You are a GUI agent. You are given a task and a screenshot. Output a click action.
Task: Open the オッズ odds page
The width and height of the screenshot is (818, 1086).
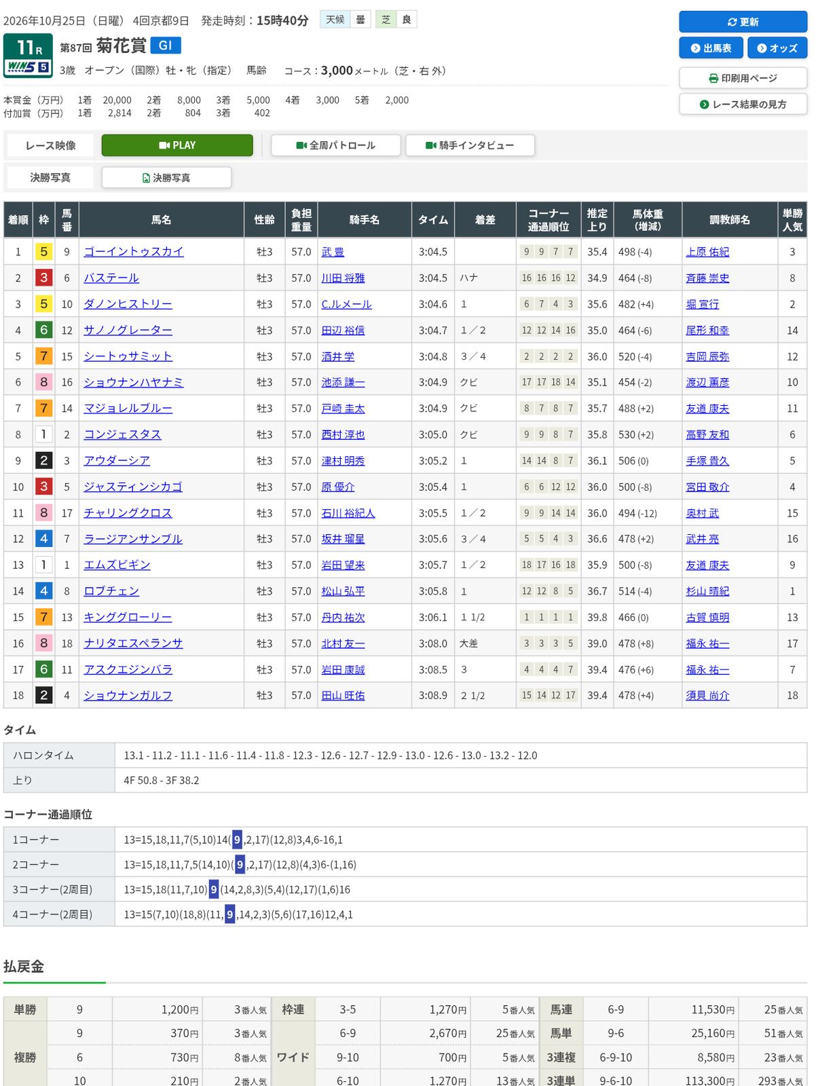(777, 48)
